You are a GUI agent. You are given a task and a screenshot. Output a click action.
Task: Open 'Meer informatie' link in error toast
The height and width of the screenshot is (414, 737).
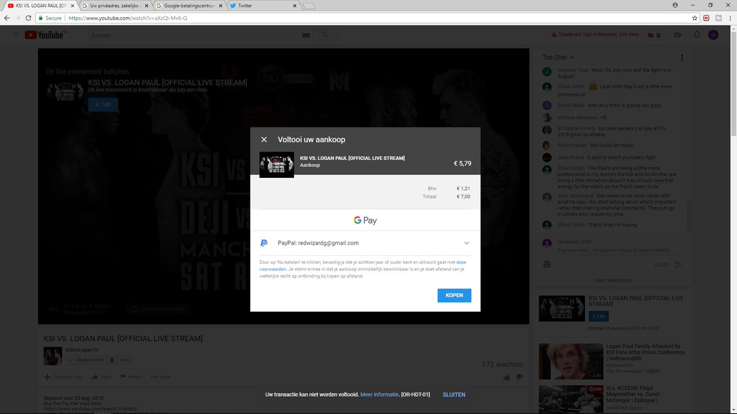tap(380, 394)
